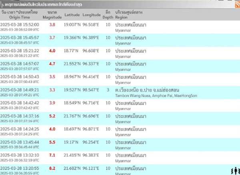Open the magnitude 8.2 earthquake entry
Screen dimensions: 240x175
pos(52,169)
